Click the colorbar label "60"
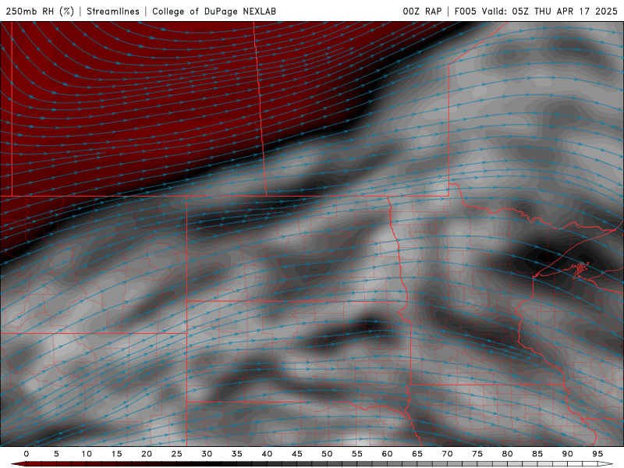 387,454
